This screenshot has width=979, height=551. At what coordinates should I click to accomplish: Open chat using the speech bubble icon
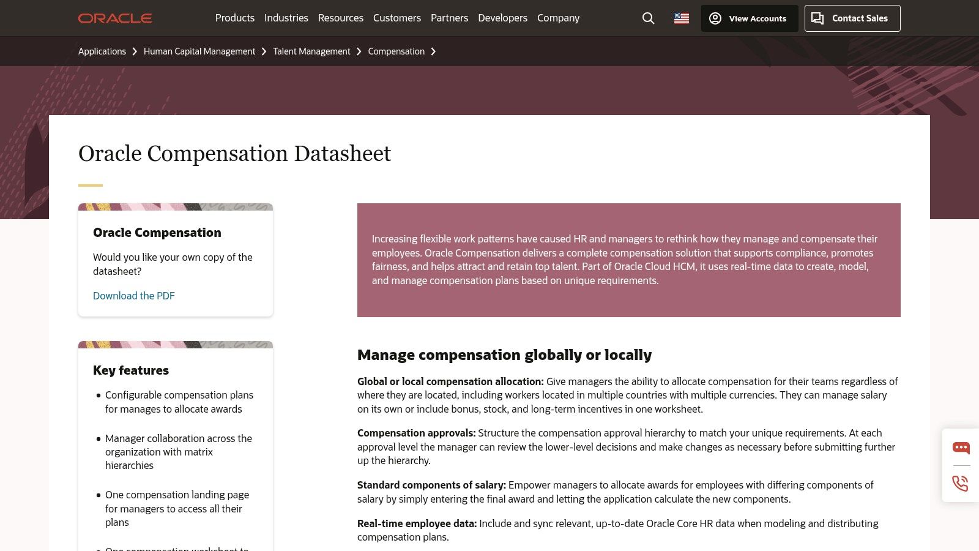click(961, 448)
